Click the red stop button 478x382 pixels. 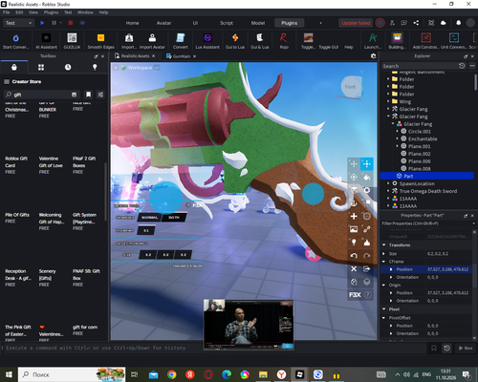71,23
